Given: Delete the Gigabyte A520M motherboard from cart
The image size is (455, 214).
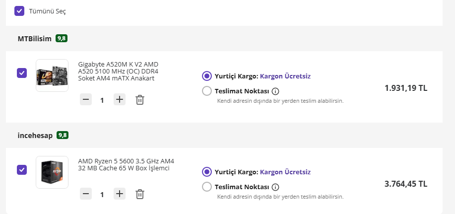Looking at the screenshot, I should 140,100.
